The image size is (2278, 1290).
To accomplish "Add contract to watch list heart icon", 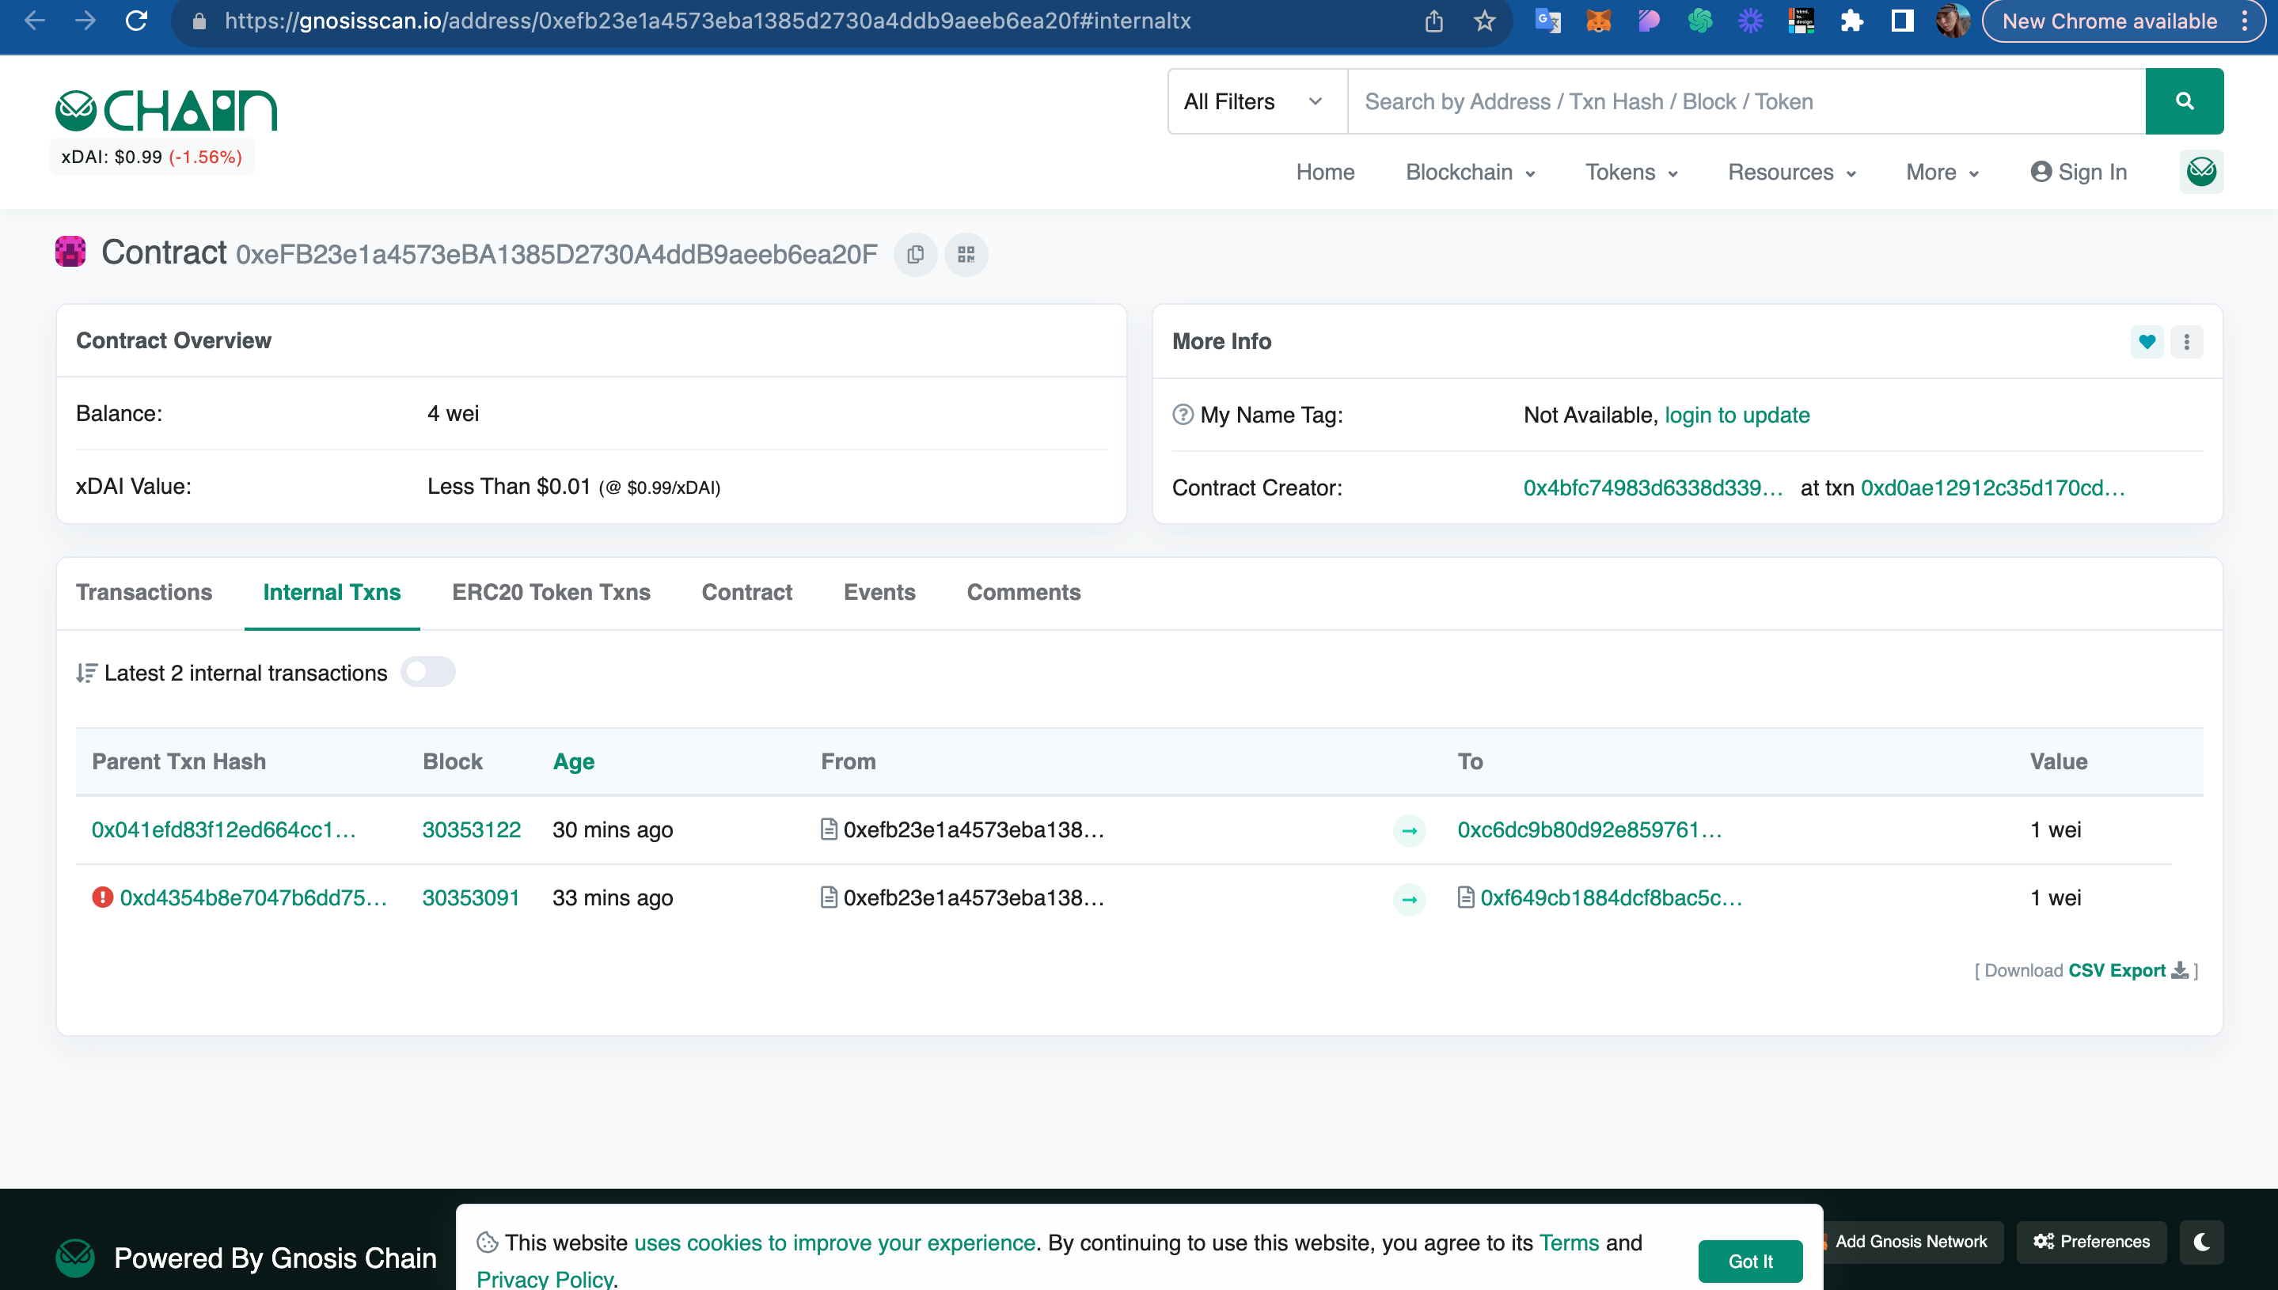I will tap(2147, 342).
